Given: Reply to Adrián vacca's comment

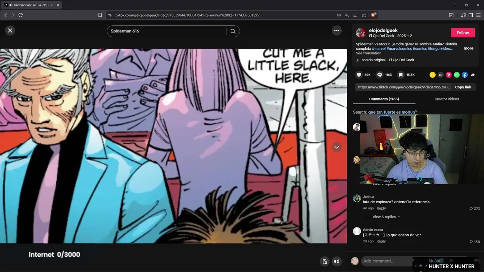Looking at the screenshot, I should [381, 241].
